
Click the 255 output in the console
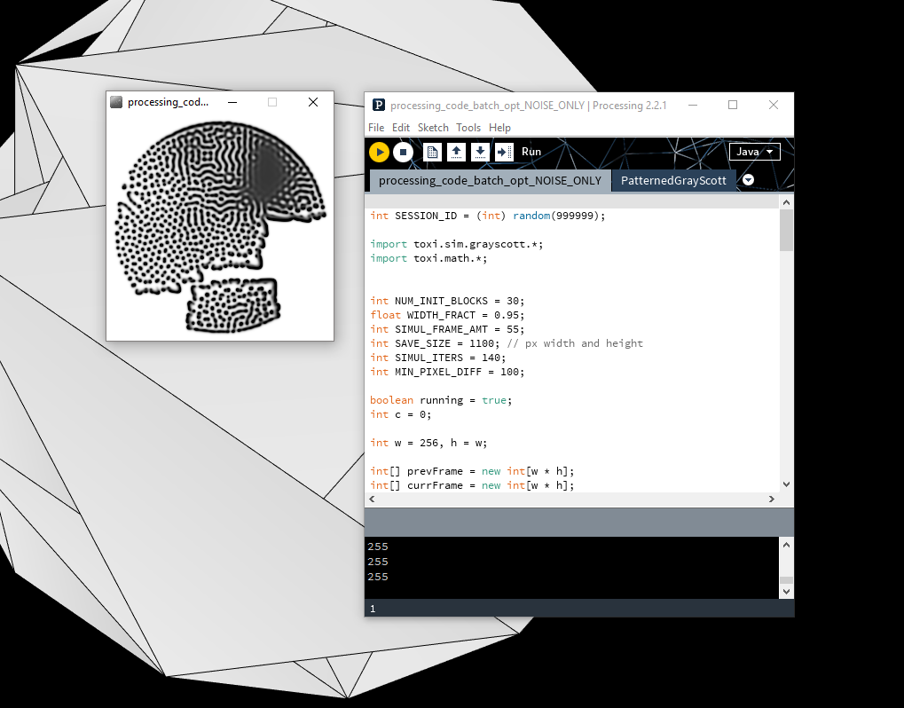(x=377, y=547)
